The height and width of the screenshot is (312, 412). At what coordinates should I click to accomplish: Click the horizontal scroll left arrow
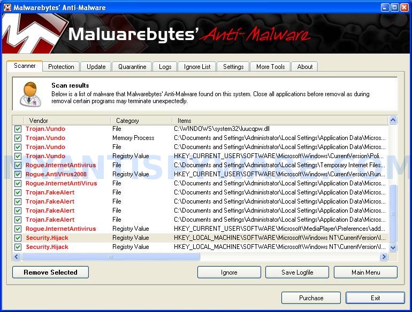17,256
